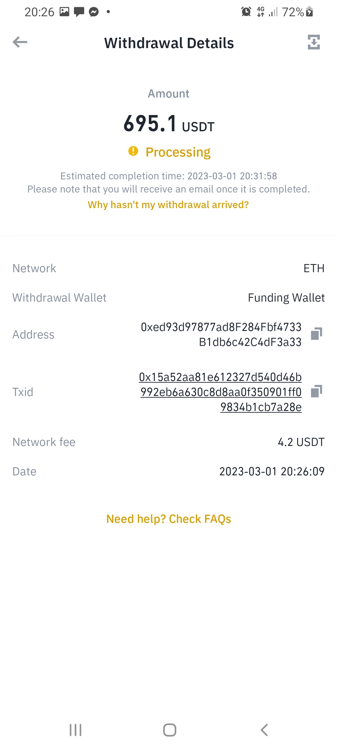Viewport: 337px width, 750px height.
Task: Copy the Txid hash
Action: (316, 391)
